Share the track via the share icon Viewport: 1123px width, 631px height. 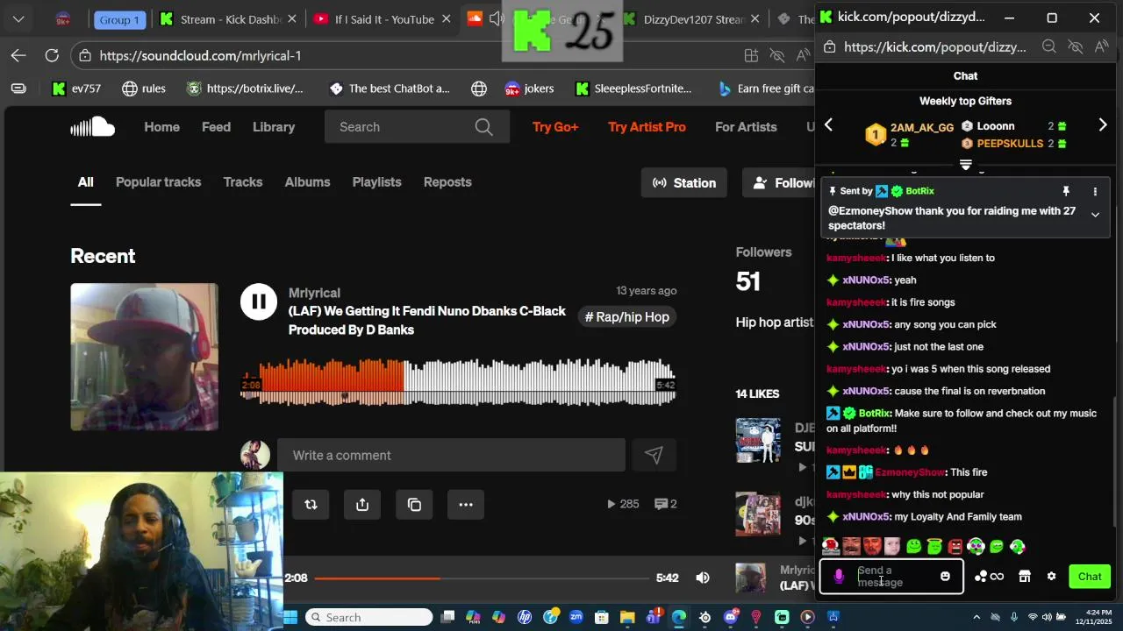pos(362,504)
